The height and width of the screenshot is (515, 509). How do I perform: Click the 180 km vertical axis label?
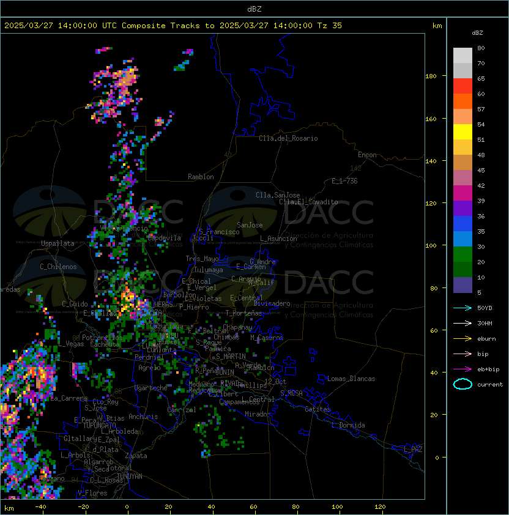coord(431,76)
